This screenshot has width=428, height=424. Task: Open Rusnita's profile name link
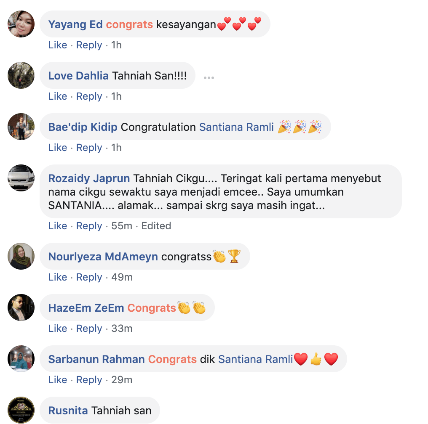(68, 411)
